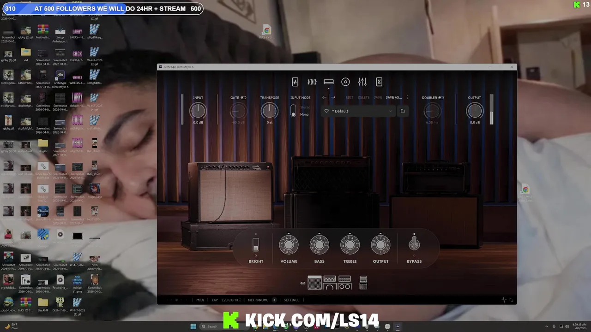Open MIDI settings in bottom bar

(200, 300)
